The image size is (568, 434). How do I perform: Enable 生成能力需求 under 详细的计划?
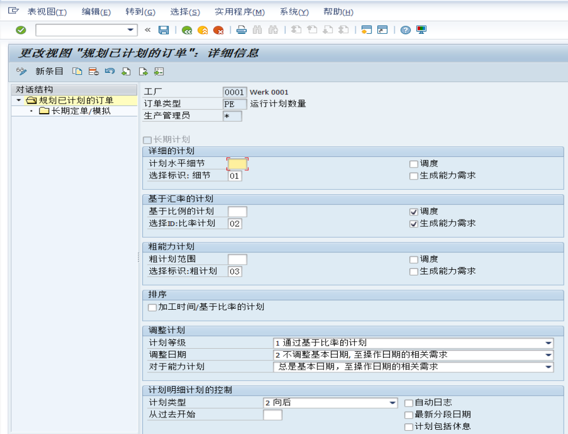(414, 176)
